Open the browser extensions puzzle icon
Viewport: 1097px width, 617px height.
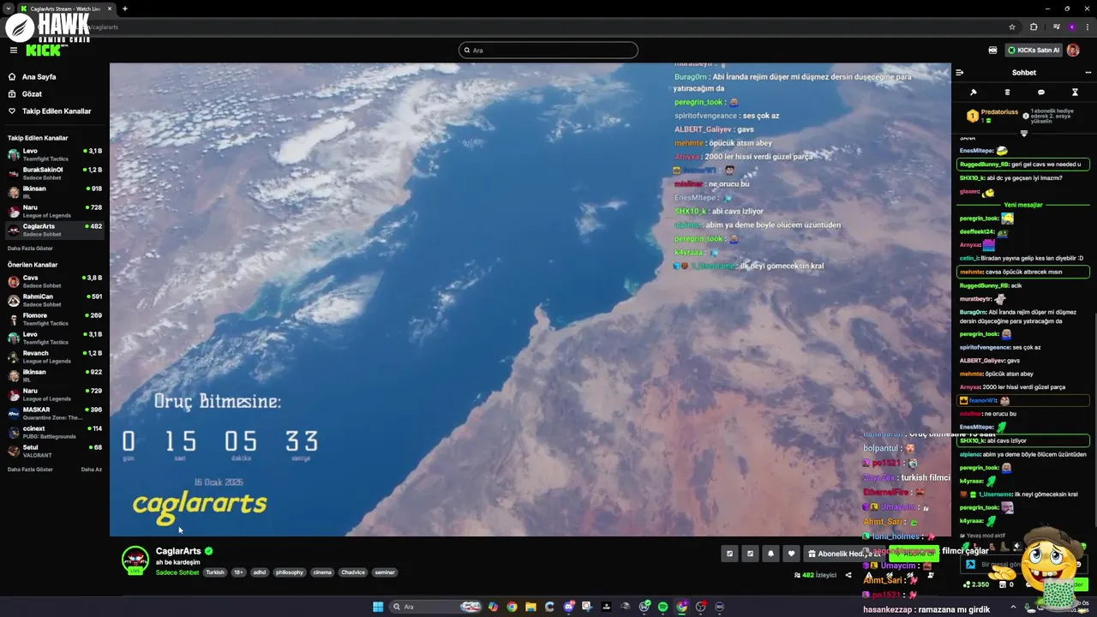coord(1034,27)
